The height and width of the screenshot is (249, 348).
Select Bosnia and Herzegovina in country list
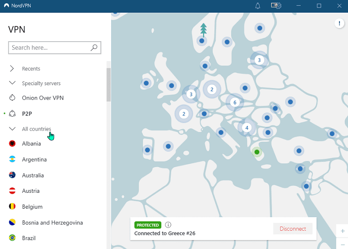(53, 222)
